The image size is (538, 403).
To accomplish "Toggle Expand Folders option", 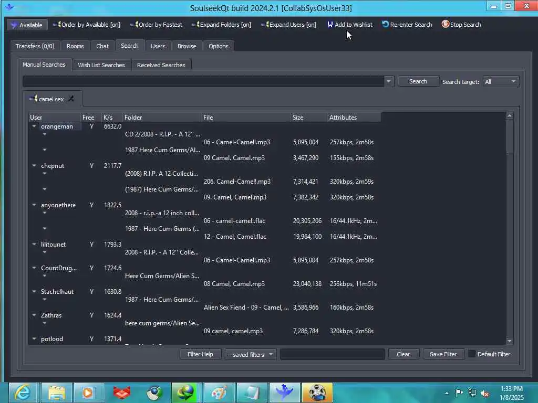I will [222, 25].
